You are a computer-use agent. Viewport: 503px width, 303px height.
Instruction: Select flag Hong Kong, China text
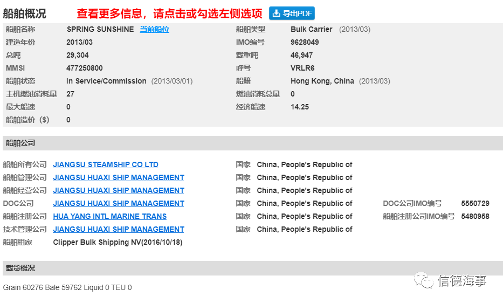coord(322,81)
